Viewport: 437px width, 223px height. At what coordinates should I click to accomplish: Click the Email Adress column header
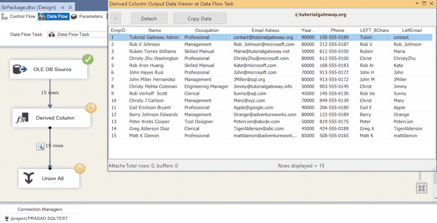point(265,30)
